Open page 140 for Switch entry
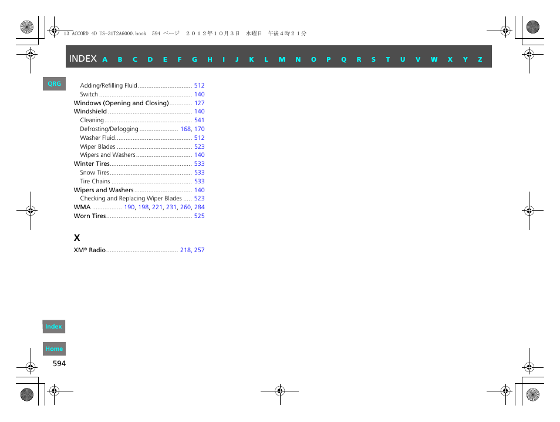 point(199,95)
